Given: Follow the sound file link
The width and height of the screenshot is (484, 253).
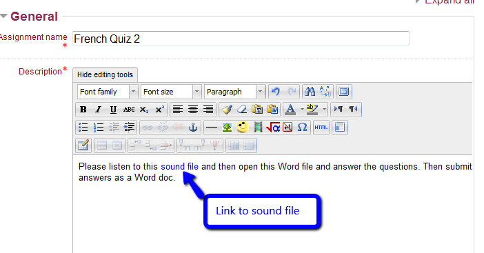Looking at the screenshot, I should coord(180,167).
